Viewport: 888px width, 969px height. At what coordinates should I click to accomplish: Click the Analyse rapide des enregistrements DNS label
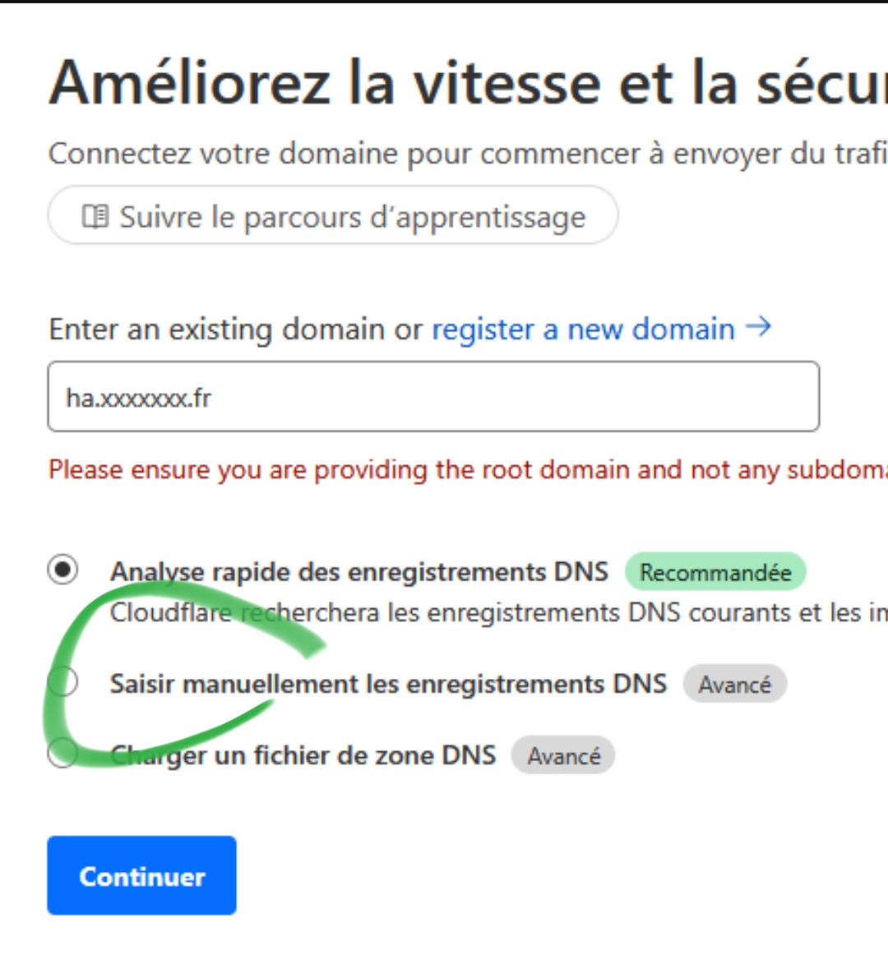tap(359, 572)
